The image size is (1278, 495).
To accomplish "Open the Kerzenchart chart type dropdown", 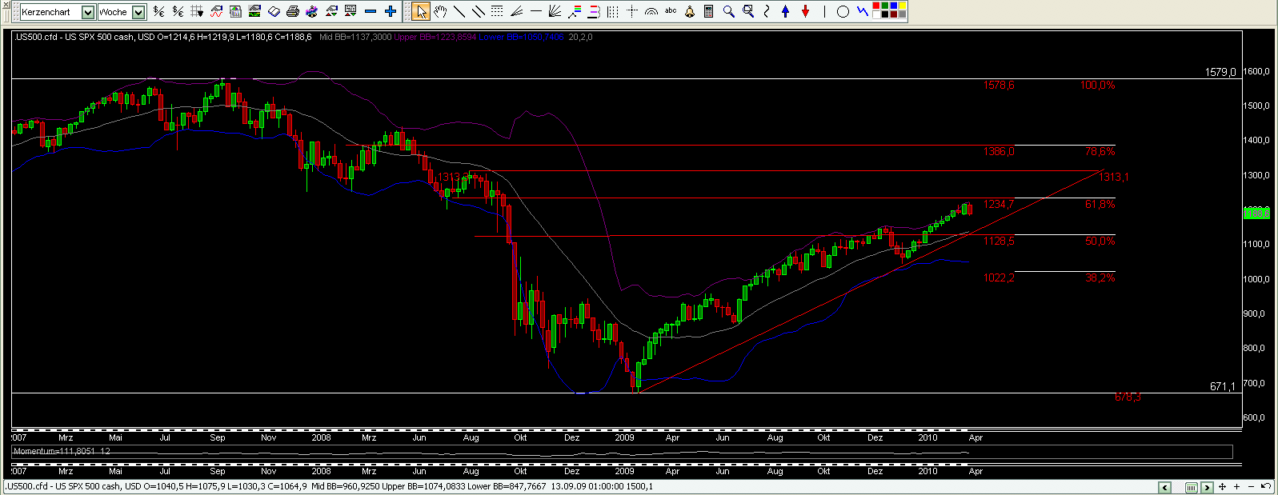I will point(88,12).
